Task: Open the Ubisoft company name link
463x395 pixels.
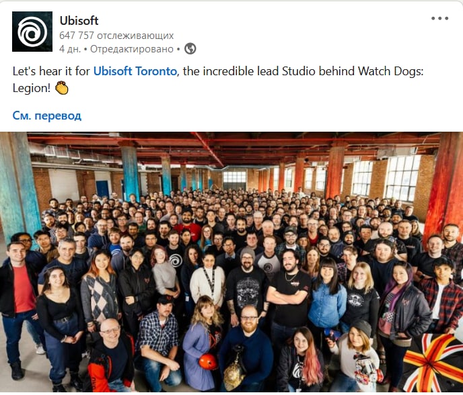Action: [79, 21]
